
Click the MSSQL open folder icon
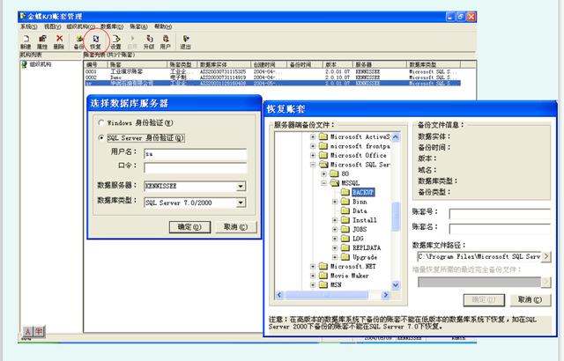(x=335, y=183)
